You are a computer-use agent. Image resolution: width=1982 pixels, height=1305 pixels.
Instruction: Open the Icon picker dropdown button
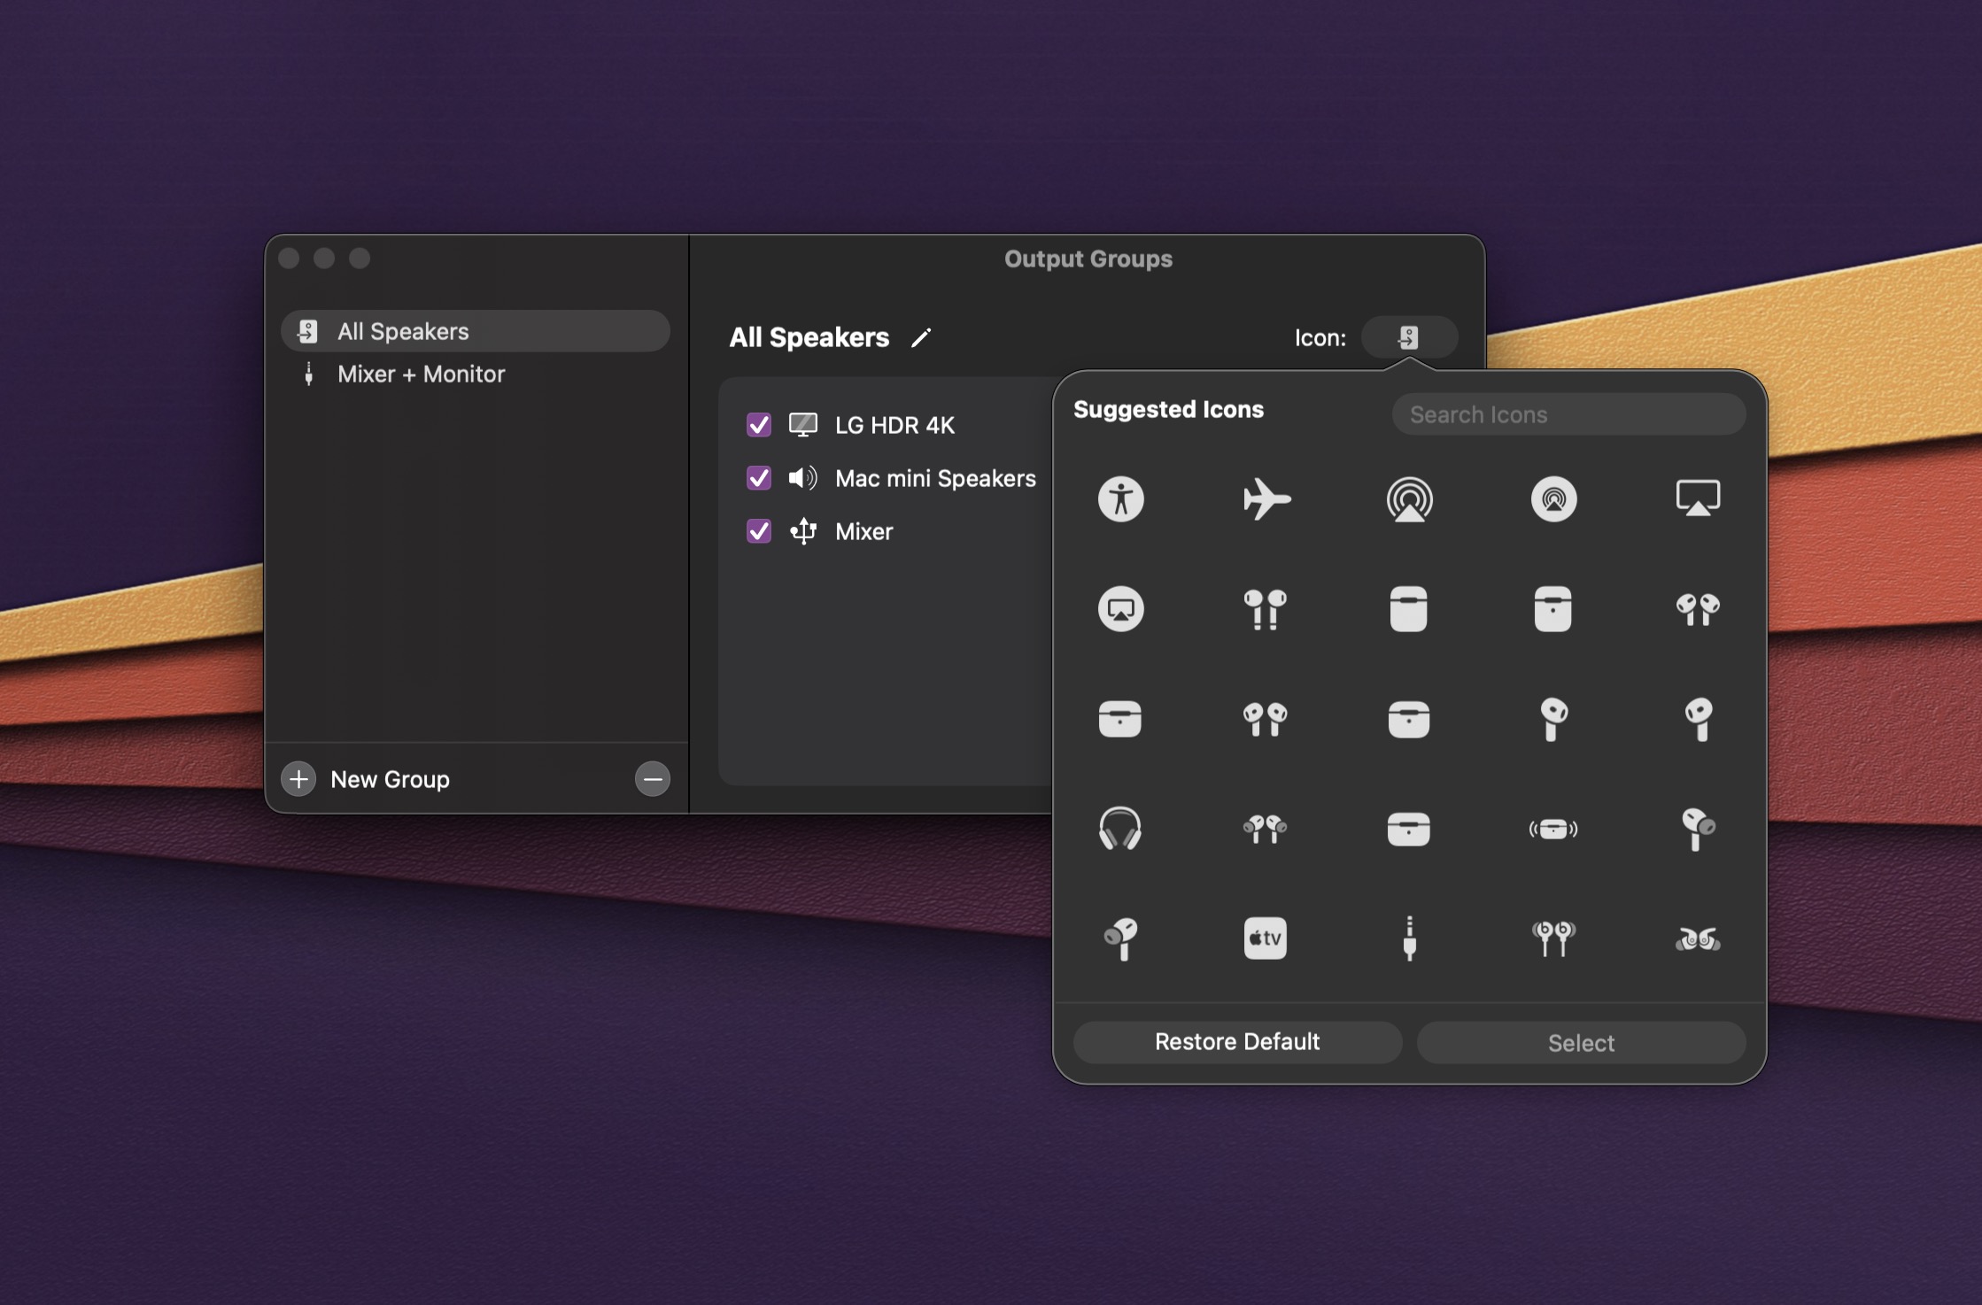pos(1408,337)
